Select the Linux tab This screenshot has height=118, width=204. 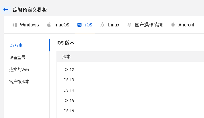(x=114, y=25)
